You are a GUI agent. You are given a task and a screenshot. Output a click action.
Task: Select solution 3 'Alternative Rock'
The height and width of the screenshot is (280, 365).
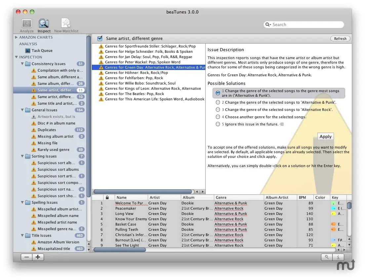(x=218, y=110)
